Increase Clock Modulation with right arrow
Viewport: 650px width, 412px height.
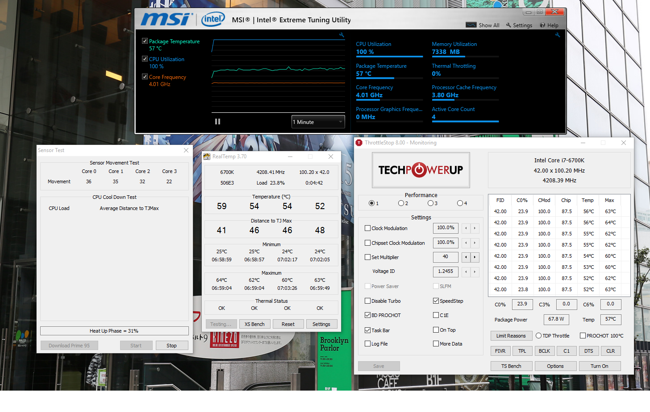click(475, 228)
